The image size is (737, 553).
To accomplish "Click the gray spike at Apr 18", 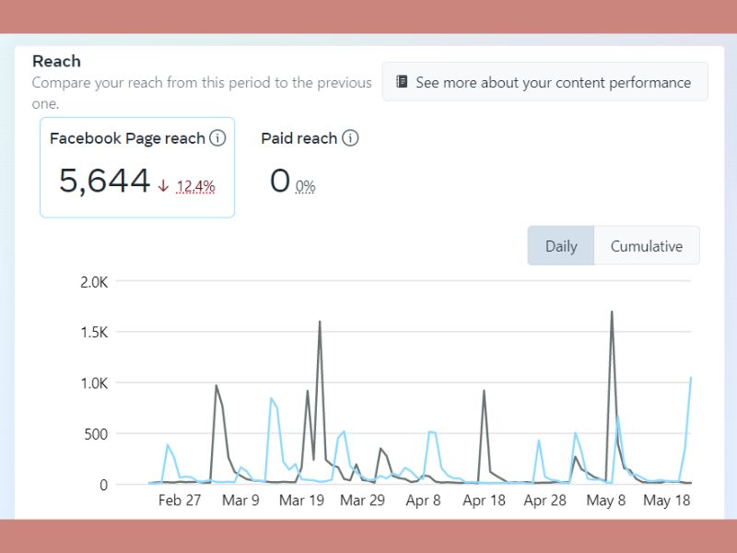I will [484, 390].
